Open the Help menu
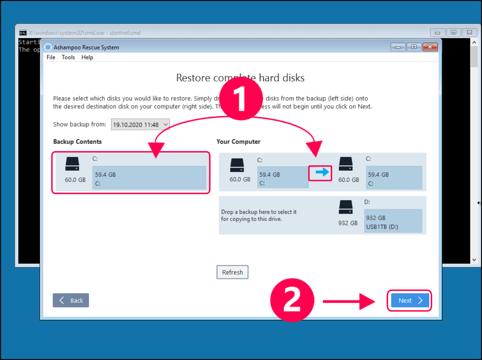The image size is (482, 360). pyautogui.click(x=87, y=57)
